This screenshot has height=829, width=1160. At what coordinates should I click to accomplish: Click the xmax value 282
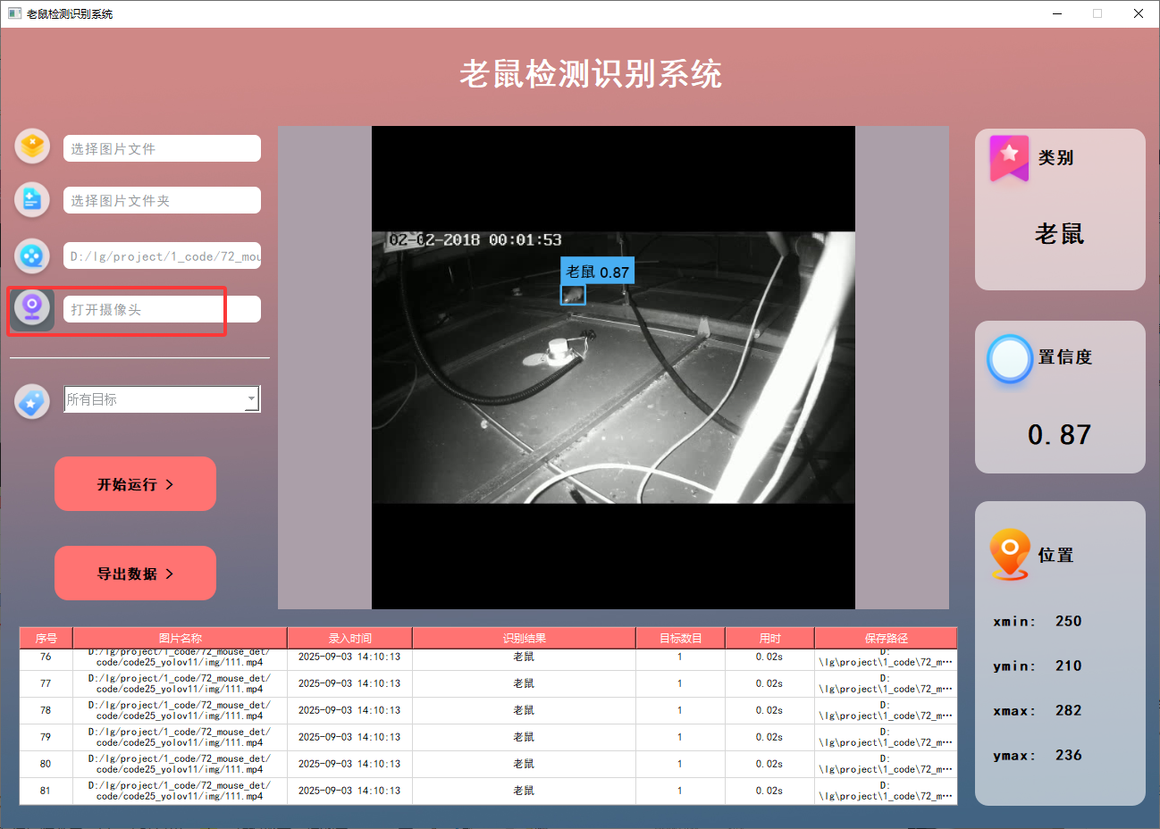(x=1068, y=710)
